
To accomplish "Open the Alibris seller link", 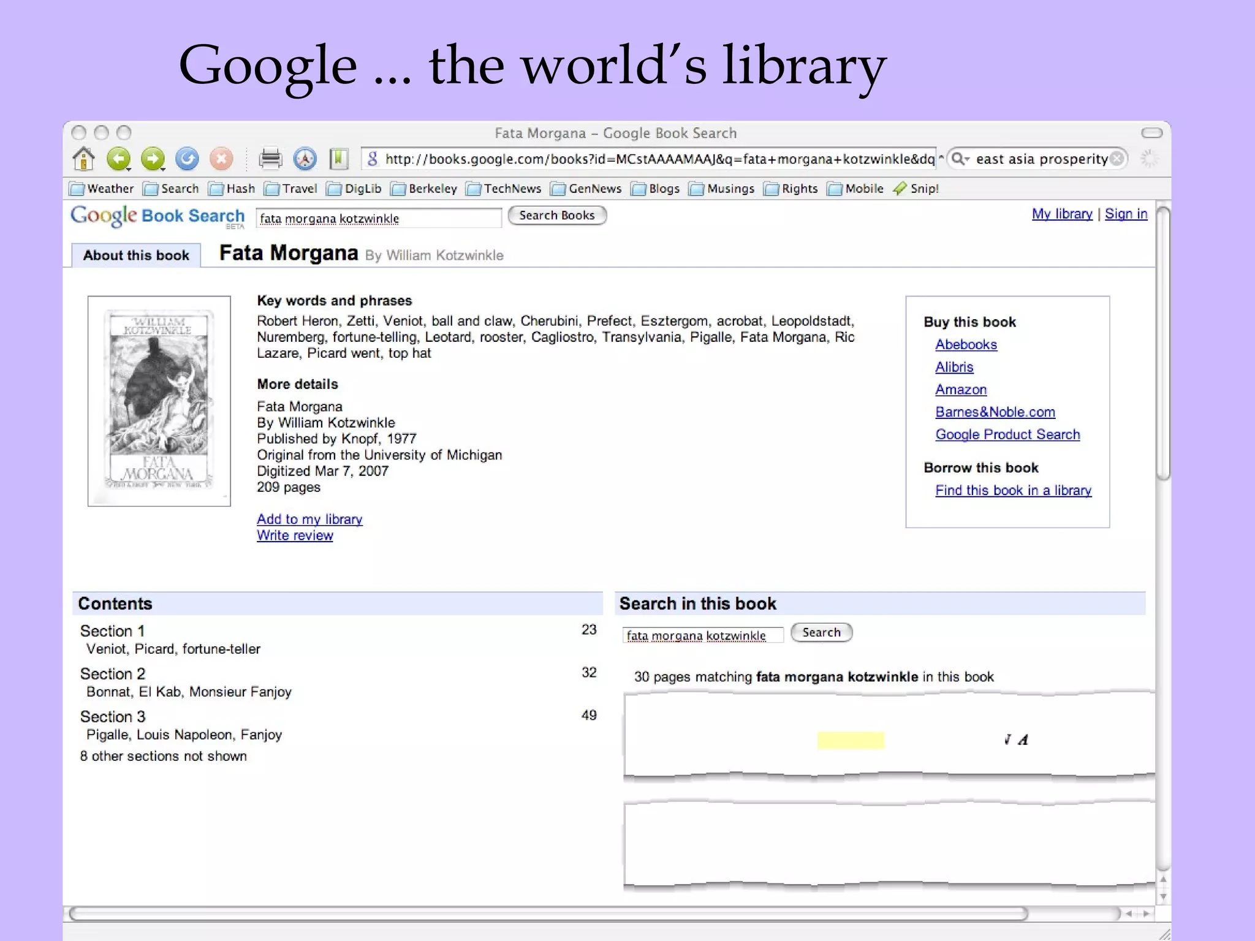I will click(x=954, y=367).
